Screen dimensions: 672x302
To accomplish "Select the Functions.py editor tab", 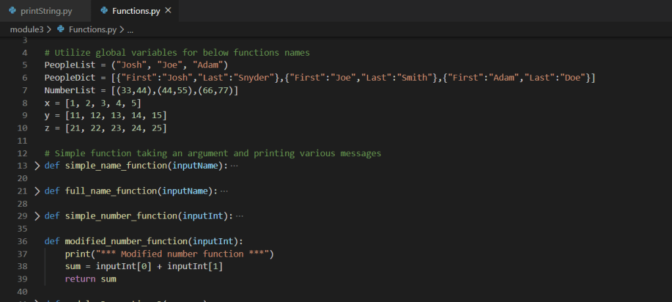I will coord(135,11).
